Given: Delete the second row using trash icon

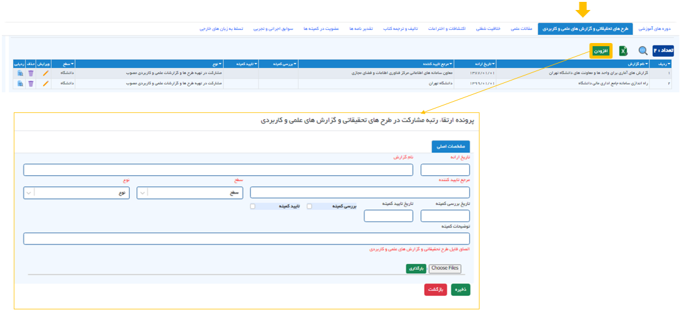Looking at the screenshot, I should point(31,84).
